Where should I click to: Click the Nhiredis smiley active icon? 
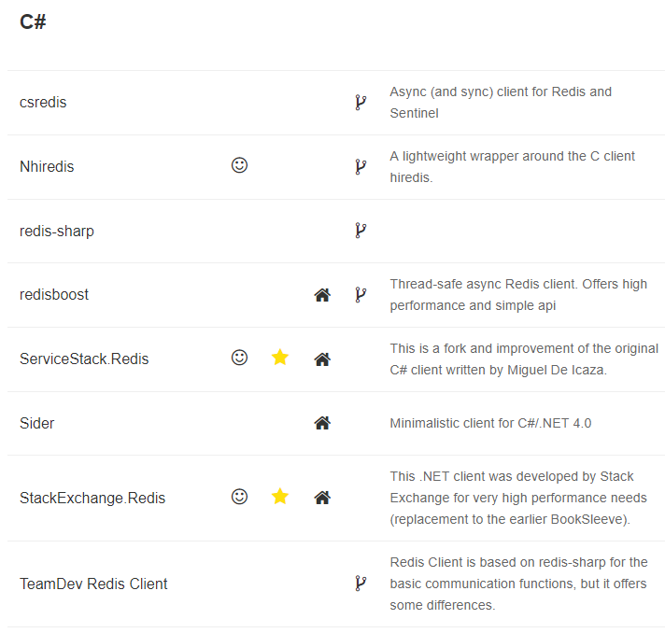click(239, 166)
